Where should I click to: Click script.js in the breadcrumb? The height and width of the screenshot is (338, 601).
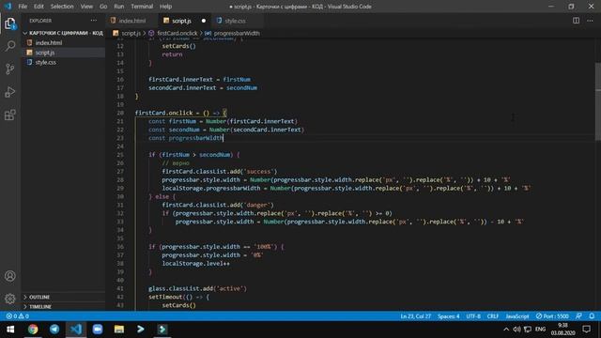(131, 34)
